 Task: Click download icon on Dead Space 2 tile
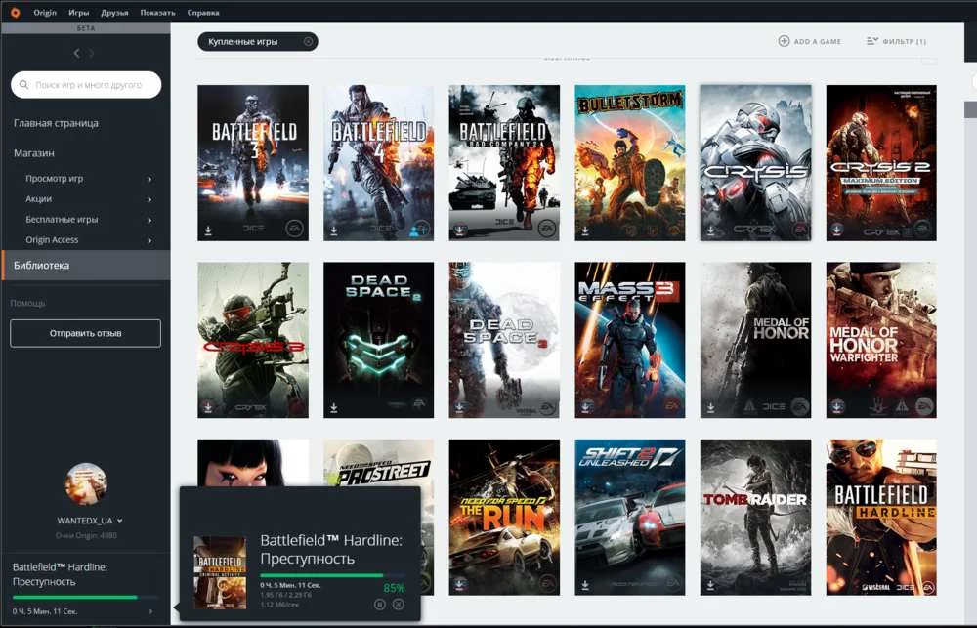pyautogui.click(x=334, y=408)
